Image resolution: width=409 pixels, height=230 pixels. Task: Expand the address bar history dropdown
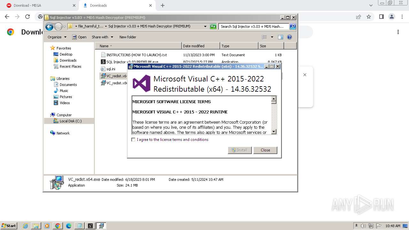pyautogui.click(x=205, y=27)
